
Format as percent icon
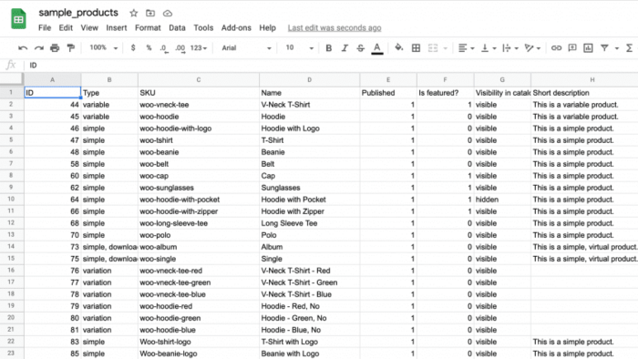click(149, 48)
